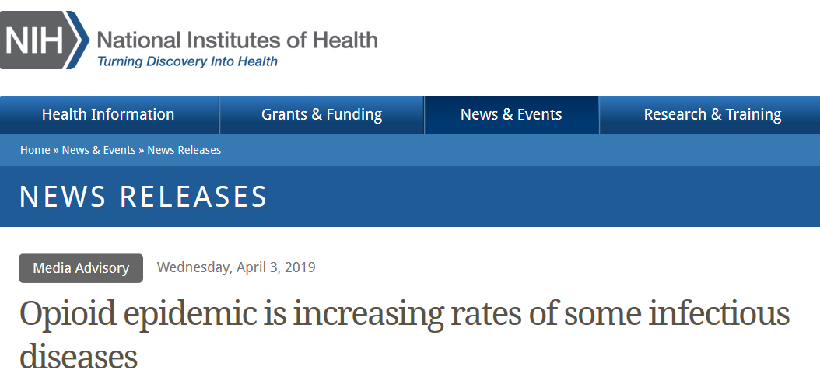Screen dimensions: 820x384
Task: Click the NEWS RELEASES section heading
Action: coord(143,197)
